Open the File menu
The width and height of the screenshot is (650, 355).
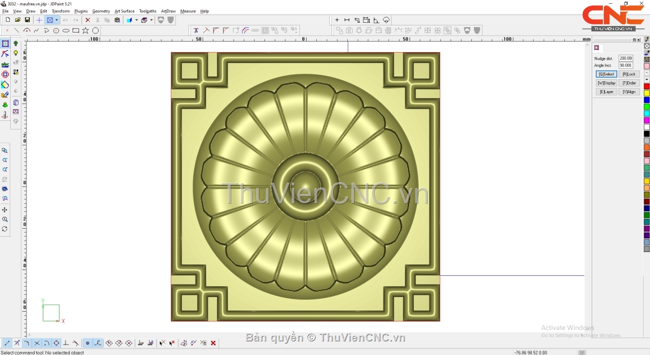point(5,11)
